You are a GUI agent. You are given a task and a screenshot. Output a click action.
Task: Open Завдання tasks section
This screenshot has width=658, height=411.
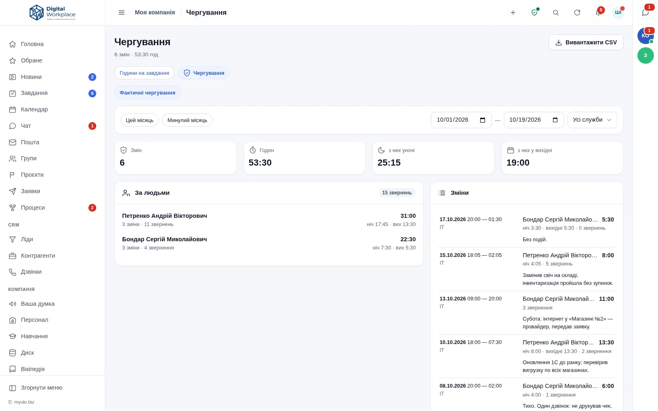coord(52,93)
